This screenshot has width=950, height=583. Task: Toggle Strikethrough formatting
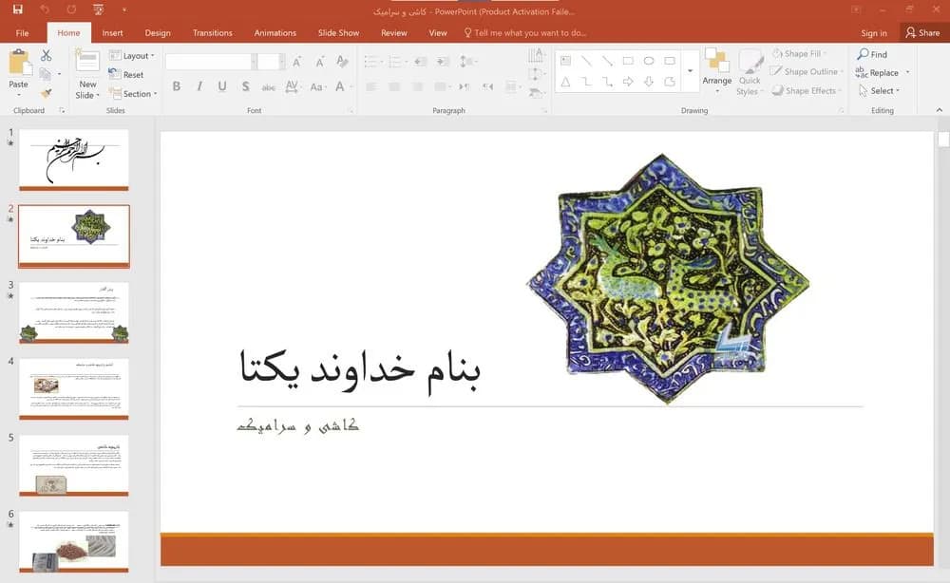[x=269, y=87]
